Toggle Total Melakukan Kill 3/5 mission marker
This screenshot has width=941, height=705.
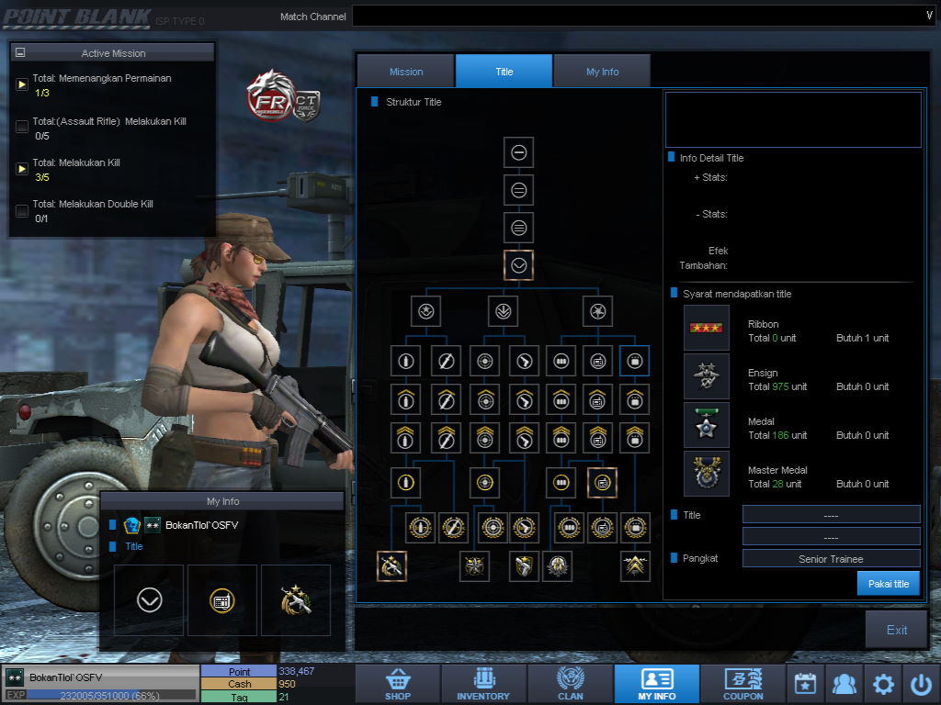tap(22, 169)
